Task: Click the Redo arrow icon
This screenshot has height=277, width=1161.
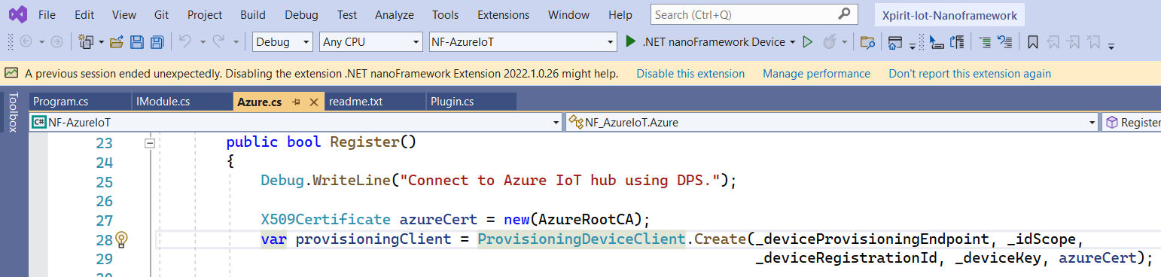Action: 218,42
